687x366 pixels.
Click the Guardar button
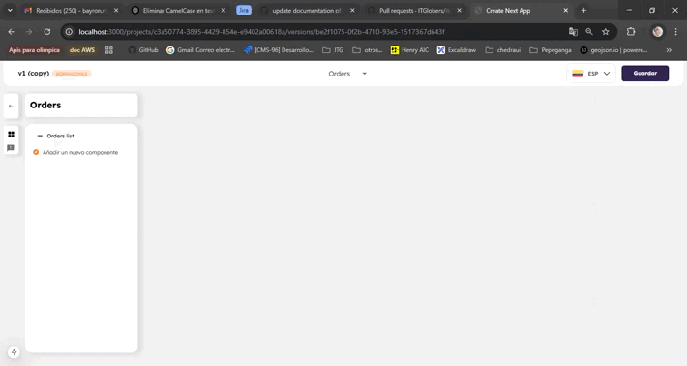pos(645,74)
